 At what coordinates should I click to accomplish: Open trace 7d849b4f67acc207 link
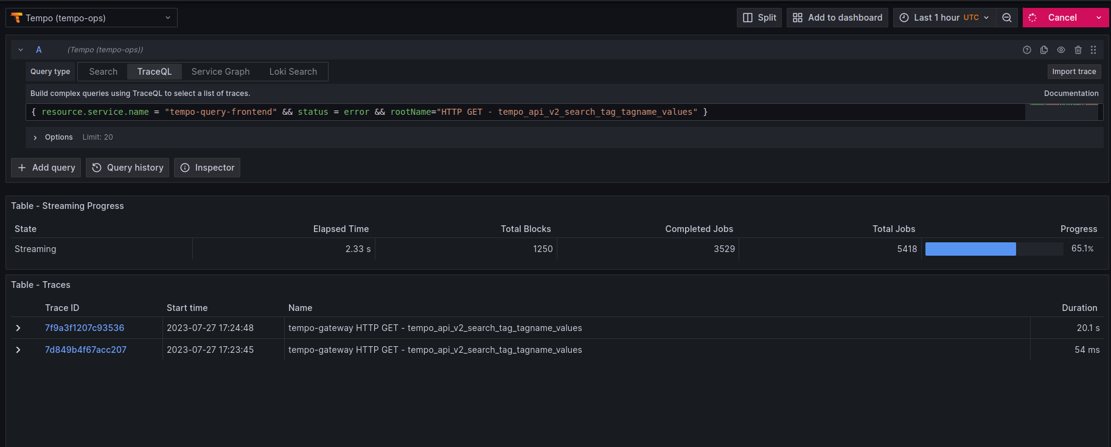point(86,350)
